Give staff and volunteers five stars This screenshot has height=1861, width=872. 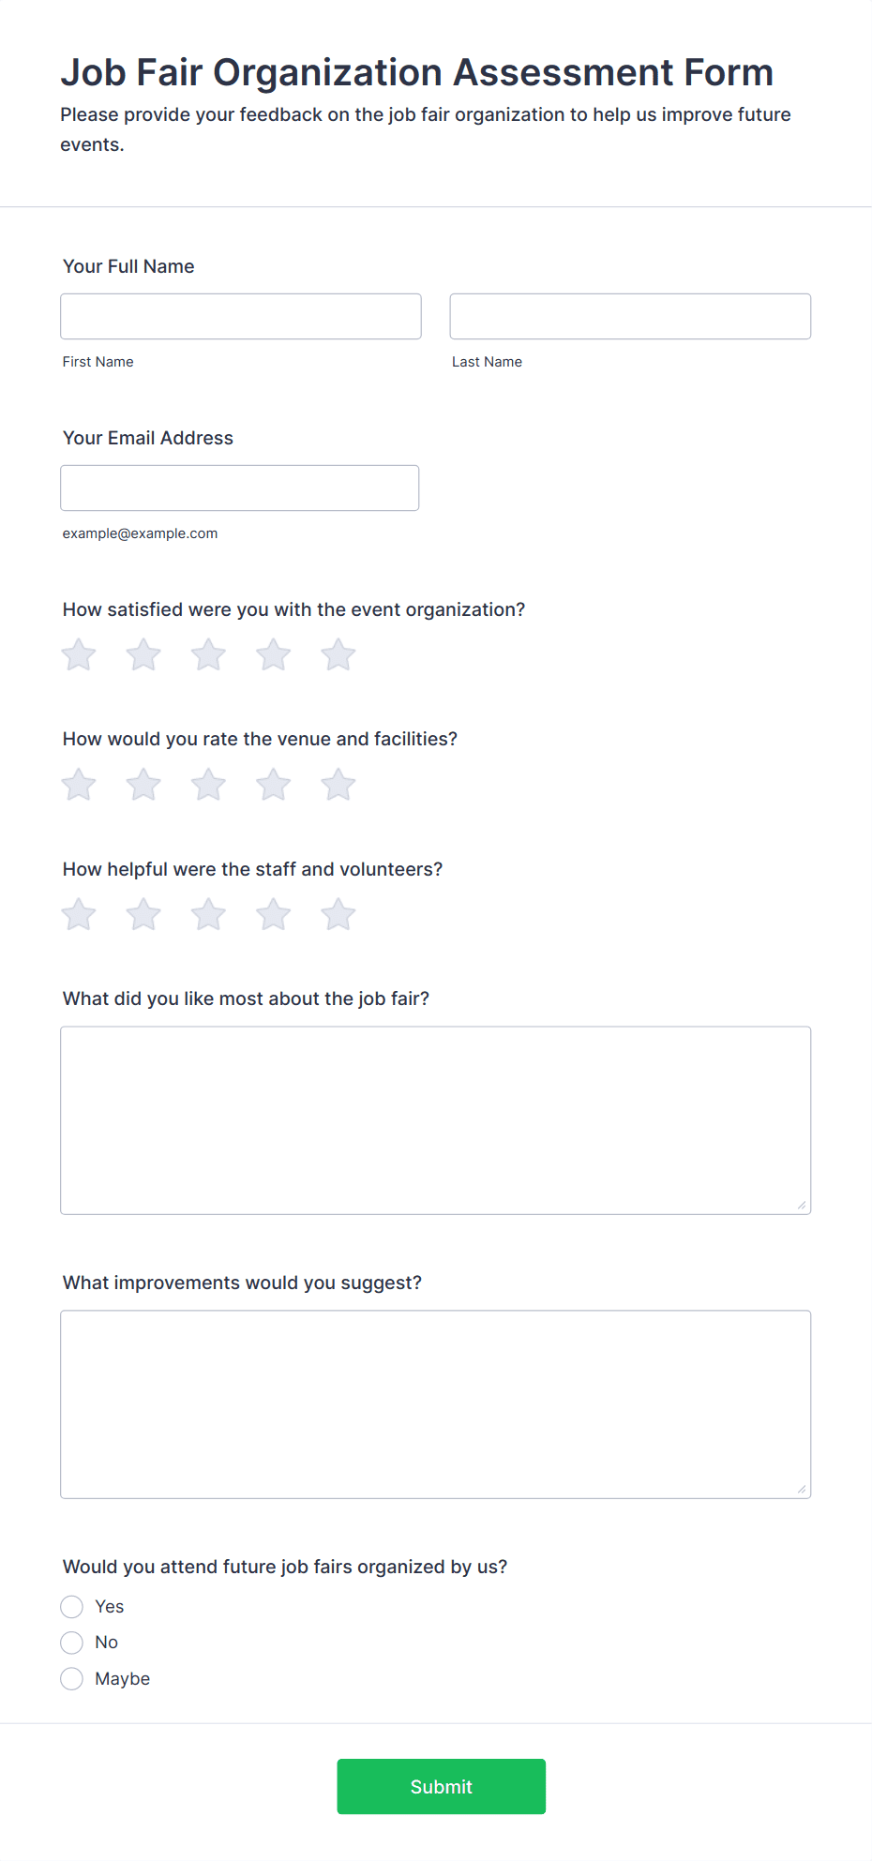338,914
